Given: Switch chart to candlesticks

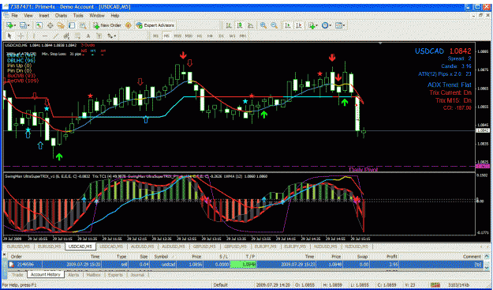Looking at the screenshot, I should tap(240, 25).
